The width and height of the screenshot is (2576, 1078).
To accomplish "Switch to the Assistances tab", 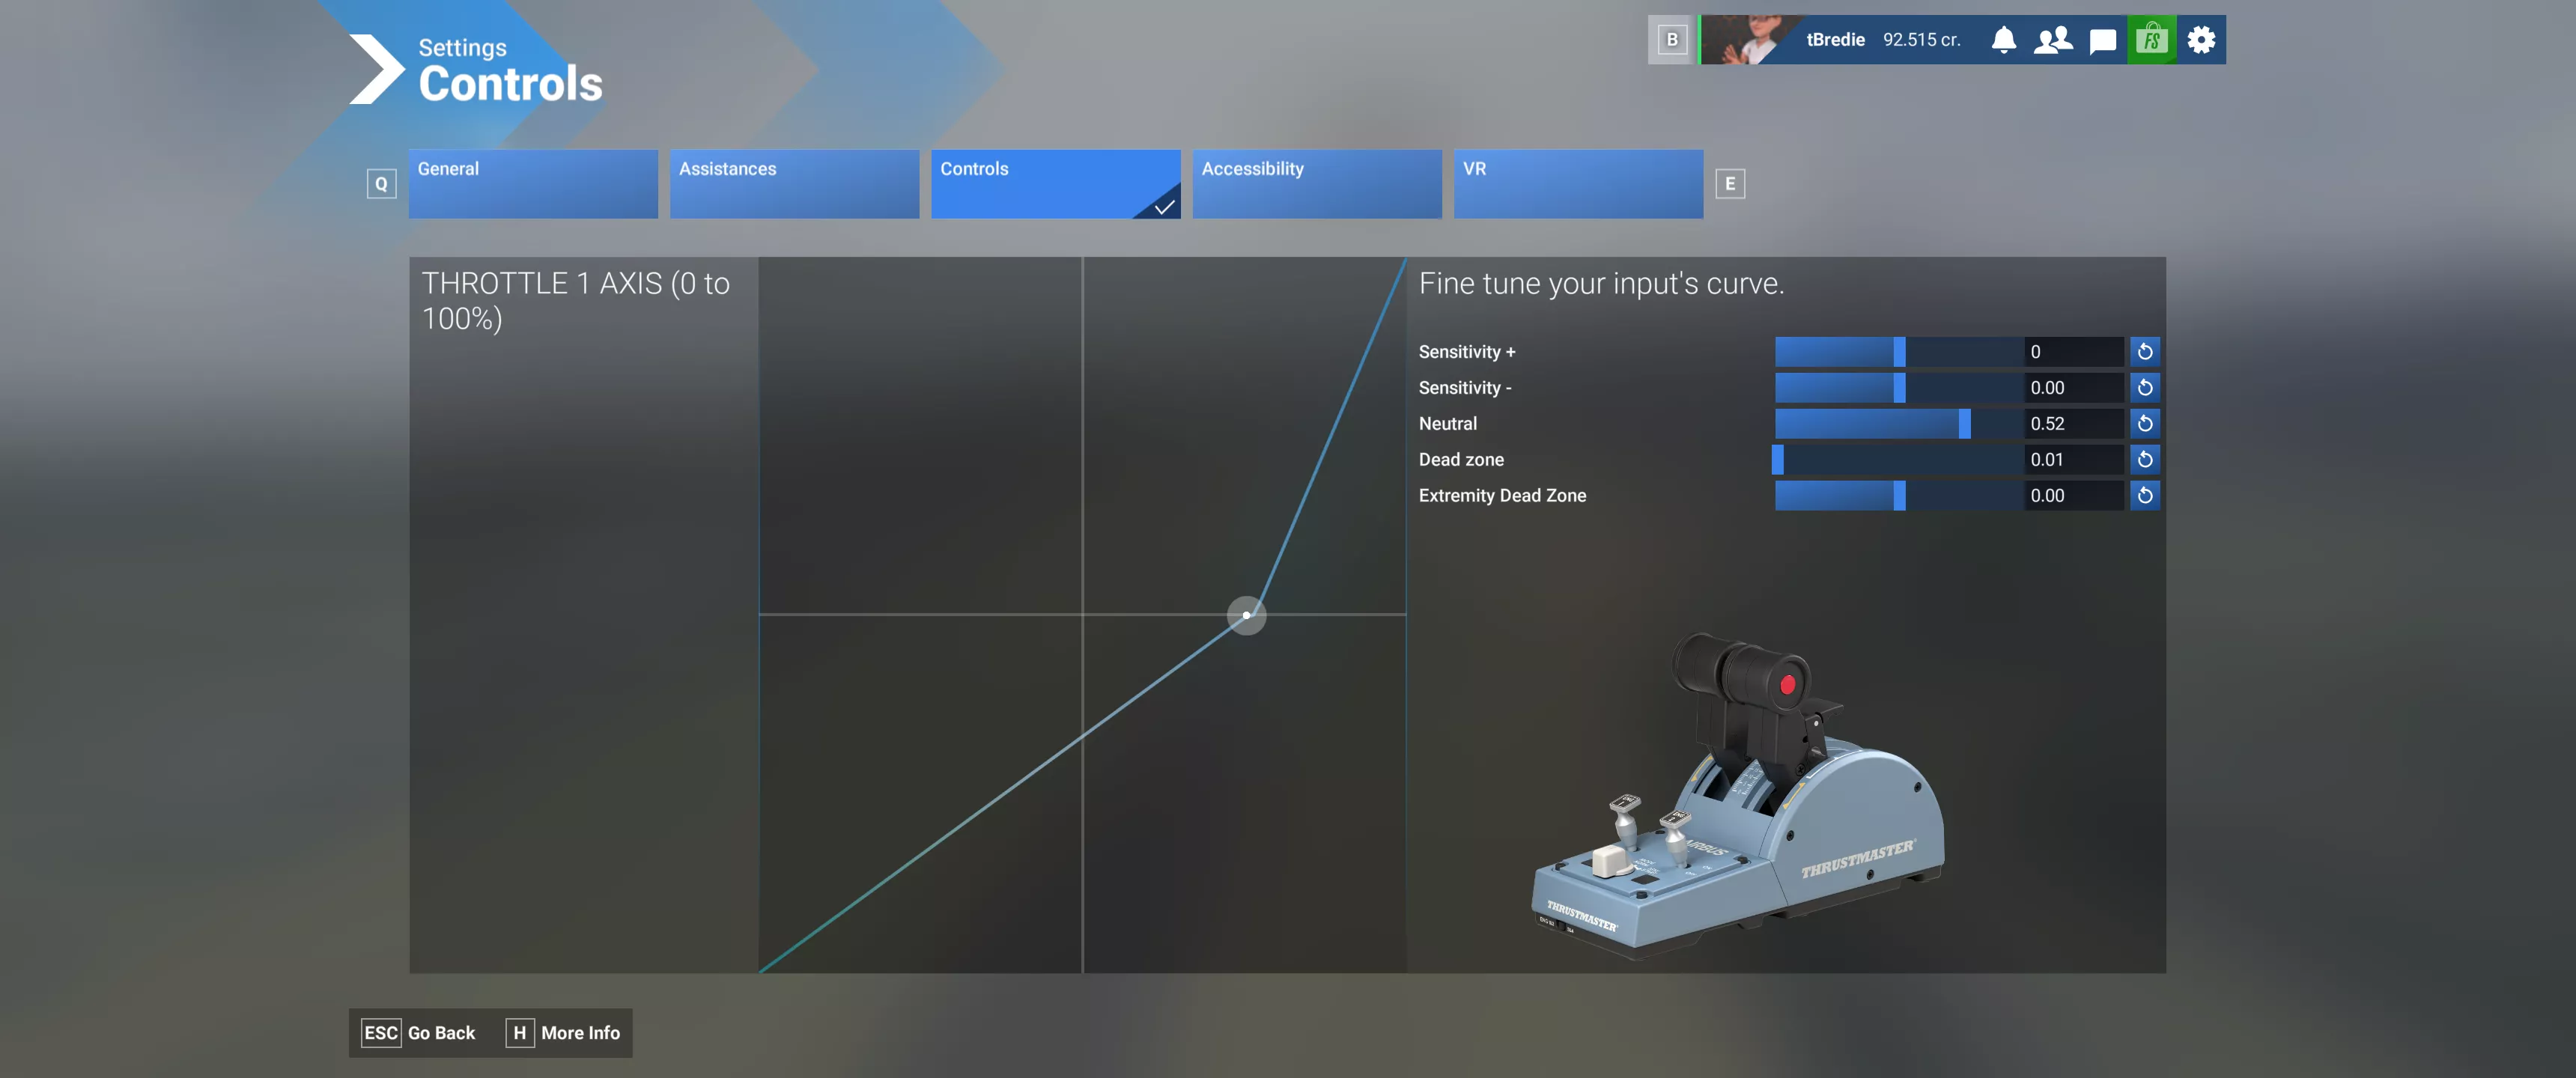I will click(x=794, y=184).
